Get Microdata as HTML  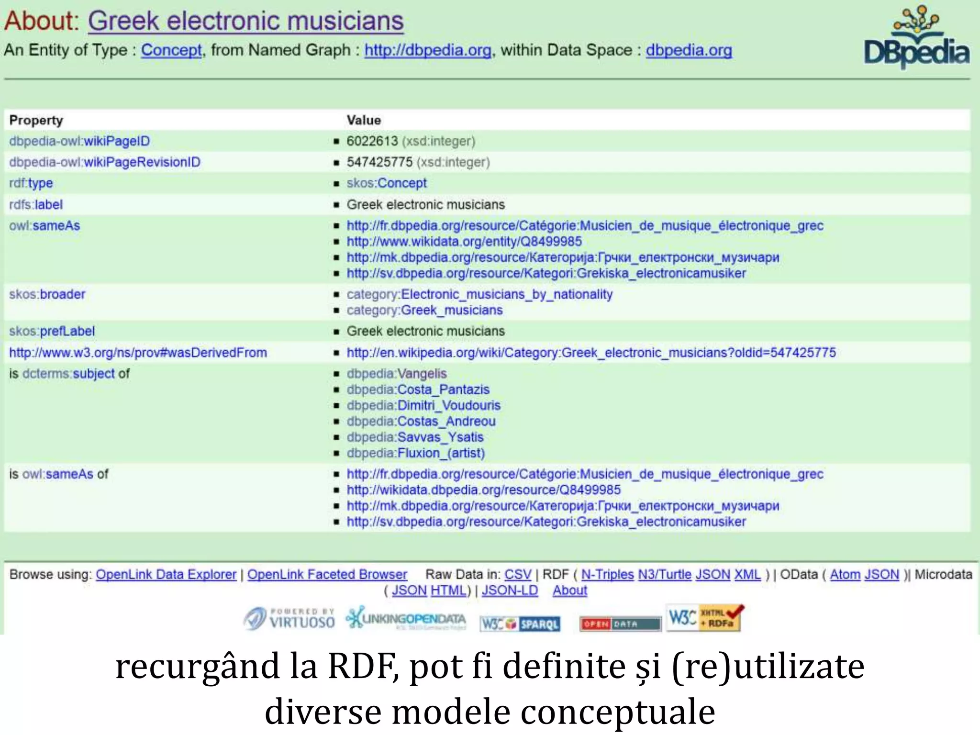(448, 590)
